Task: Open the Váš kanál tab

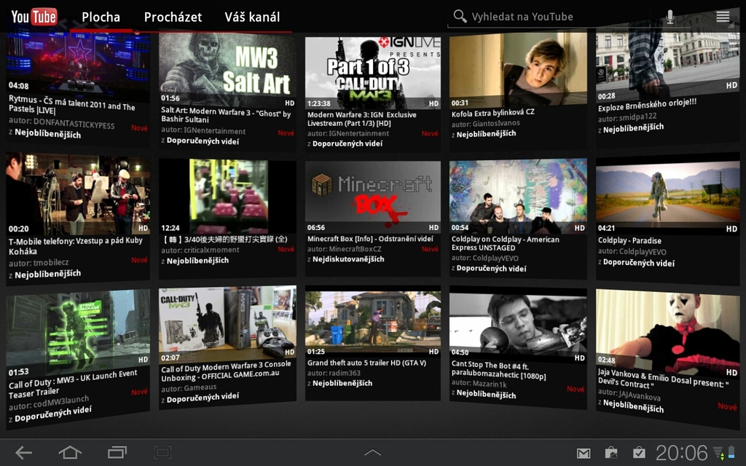Action: click(253, 17)
